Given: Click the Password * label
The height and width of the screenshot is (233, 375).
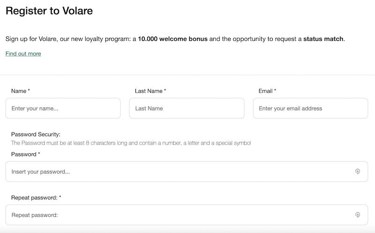Looking at the screenshot, I should pos(26,154).
